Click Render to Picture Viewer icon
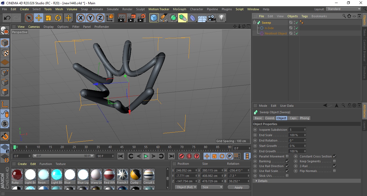The width and height of the screenshot is (367, 196). (x=132, y=18)
